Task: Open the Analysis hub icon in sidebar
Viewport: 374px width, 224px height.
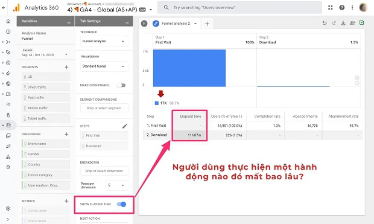Action: coord(8,125)
